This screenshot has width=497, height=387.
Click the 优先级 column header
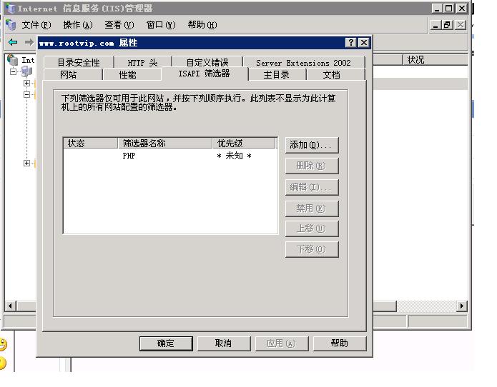pos(244,143)
